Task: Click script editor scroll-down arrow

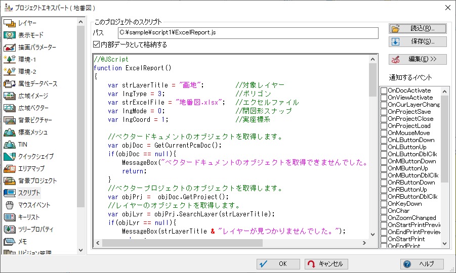Action: (x=373, y=235)
